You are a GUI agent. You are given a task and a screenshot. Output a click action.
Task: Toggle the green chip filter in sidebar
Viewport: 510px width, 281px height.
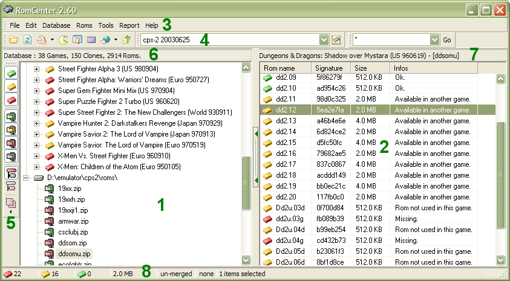[x=11, y=73]
